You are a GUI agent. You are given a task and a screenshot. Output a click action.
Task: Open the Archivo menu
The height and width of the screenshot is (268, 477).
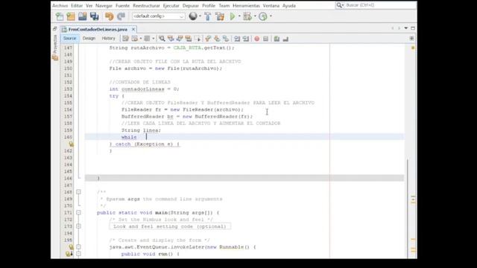[60, 5]
